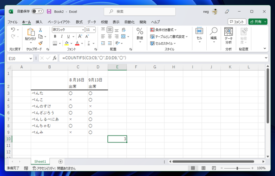Screen dimensions: 275x176
Task: Click the Borders icon
Action: (55, 43)
